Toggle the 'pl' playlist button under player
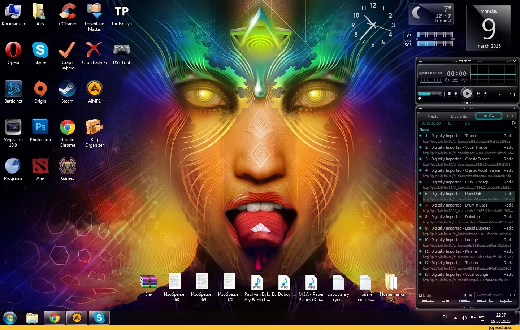Screen dimensions: 520x330 [x=467, y=103]
